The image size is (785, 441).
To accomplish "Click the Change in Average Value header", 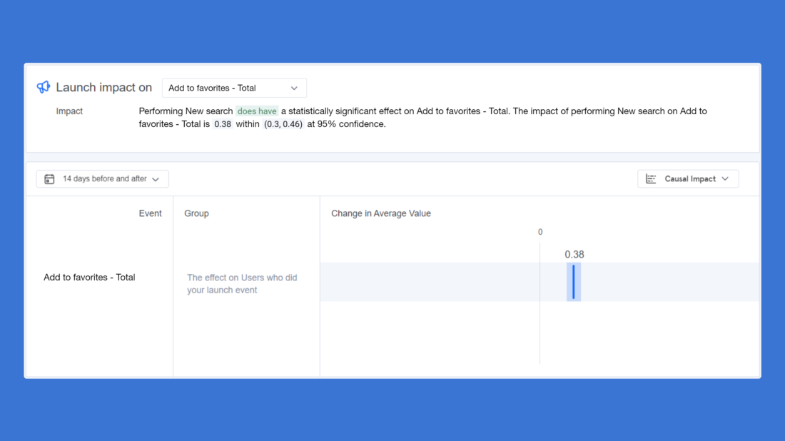I will pyautogui.click(x=381, y=213).
